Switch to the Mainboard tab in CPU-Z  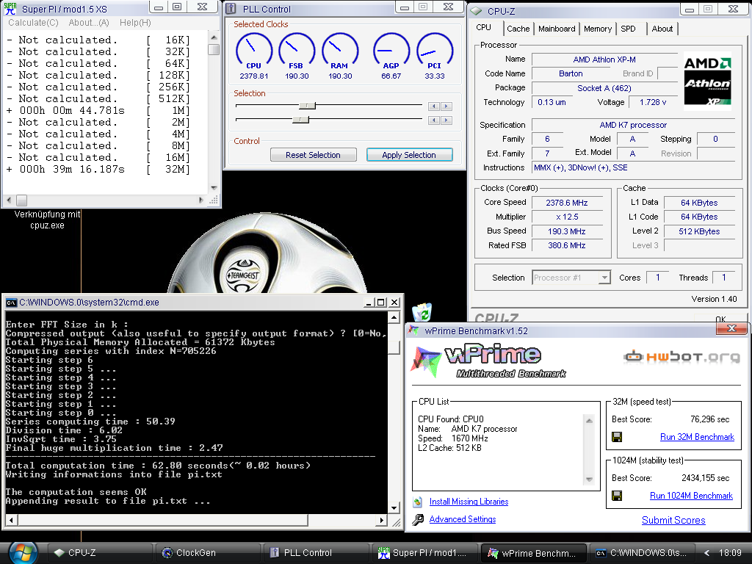(x=557, y=29)
